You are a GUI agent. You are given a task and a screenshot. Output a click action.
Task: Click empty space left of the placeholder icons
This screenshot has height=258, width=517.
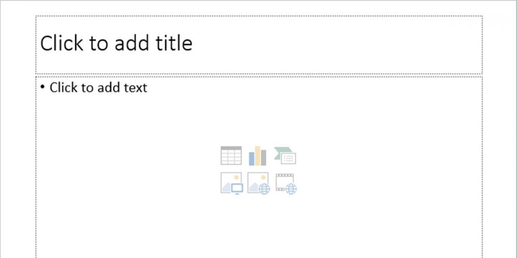(129, 170)
